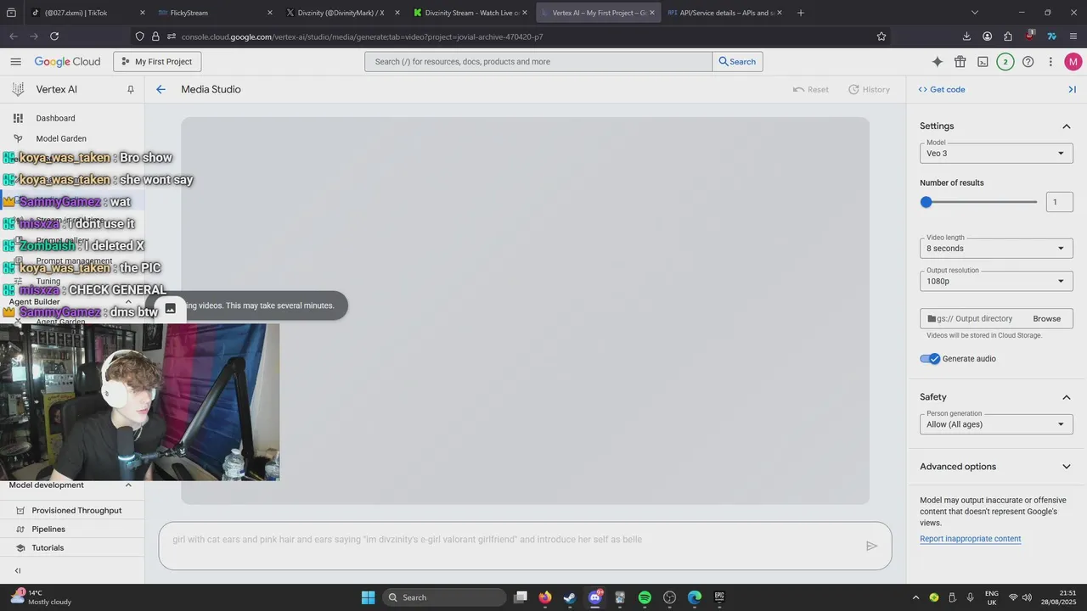Open the Windows Start menu
This screenshot has width=1087, height=611.
pyautogui.click(x=368, y=597)
